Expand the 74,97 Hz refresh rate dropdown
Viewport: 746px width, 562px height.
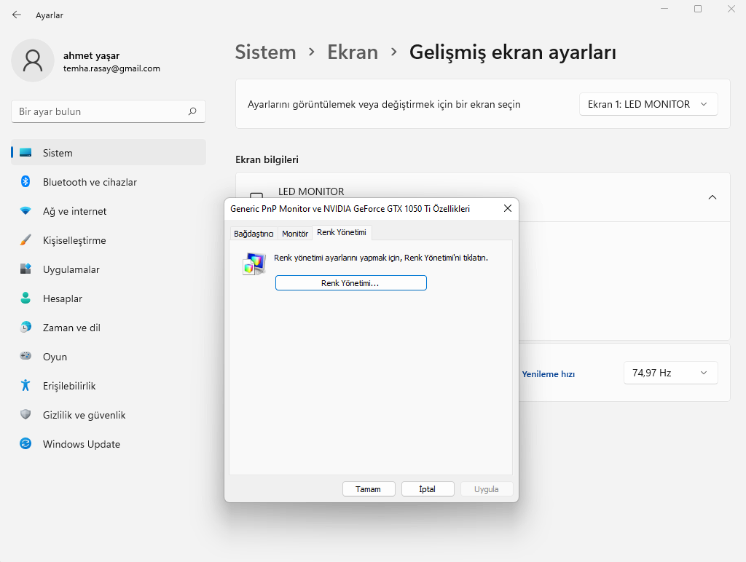[670, 373]
